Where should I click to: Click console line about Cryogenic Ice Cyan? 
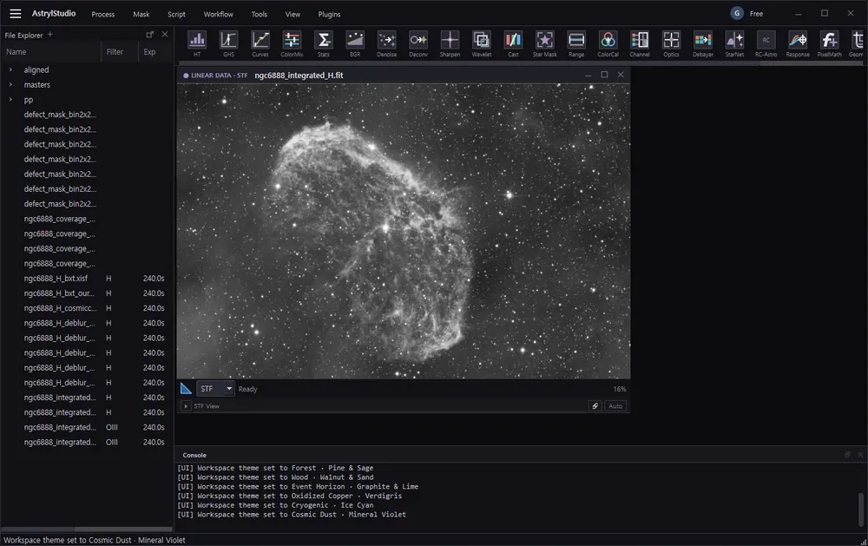coord(275,505)
